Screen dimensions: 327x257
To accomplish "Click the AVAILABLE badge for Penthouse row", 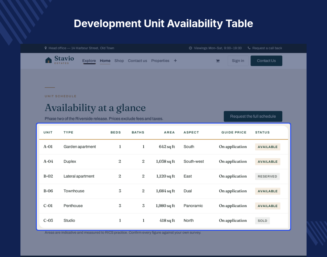I will pyautogui.click(x=267, y=206).
